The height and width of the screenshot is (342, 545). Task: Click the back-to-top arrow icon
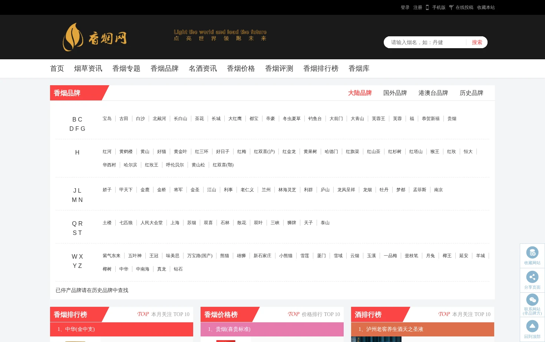532,326
